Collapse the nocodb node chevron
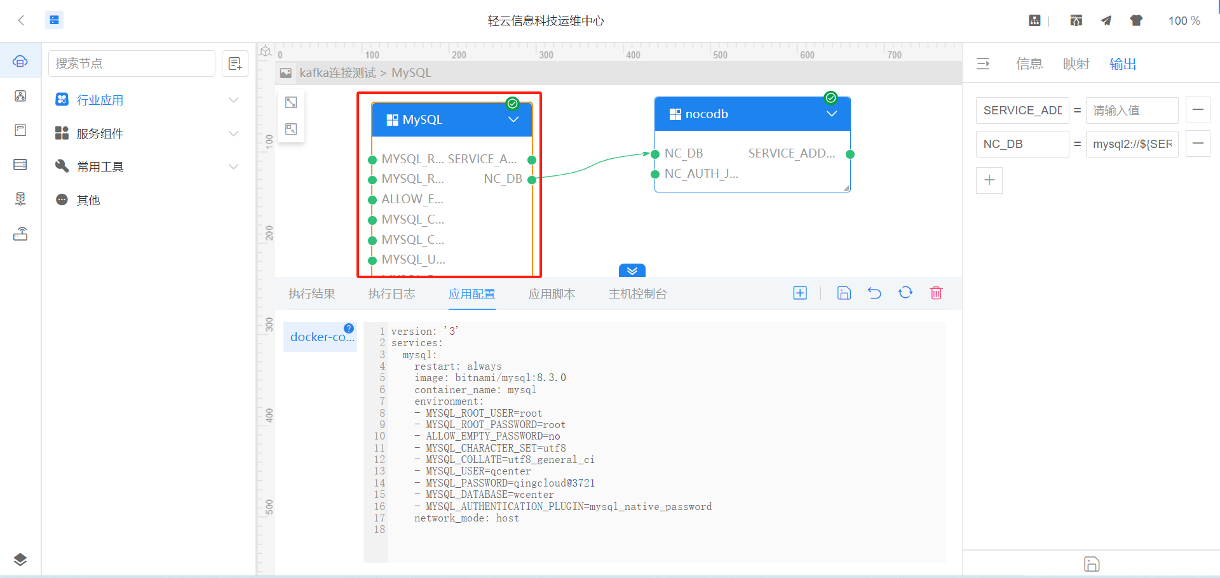 pyautogui.click(x=832, y=114)
